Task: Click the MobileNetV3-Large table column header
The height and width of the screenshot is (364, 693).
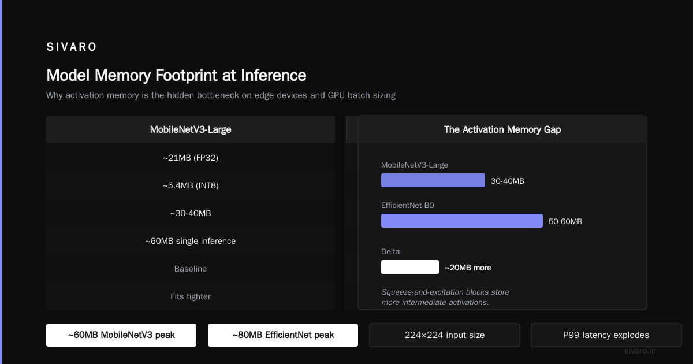Action: click(191, 129)
